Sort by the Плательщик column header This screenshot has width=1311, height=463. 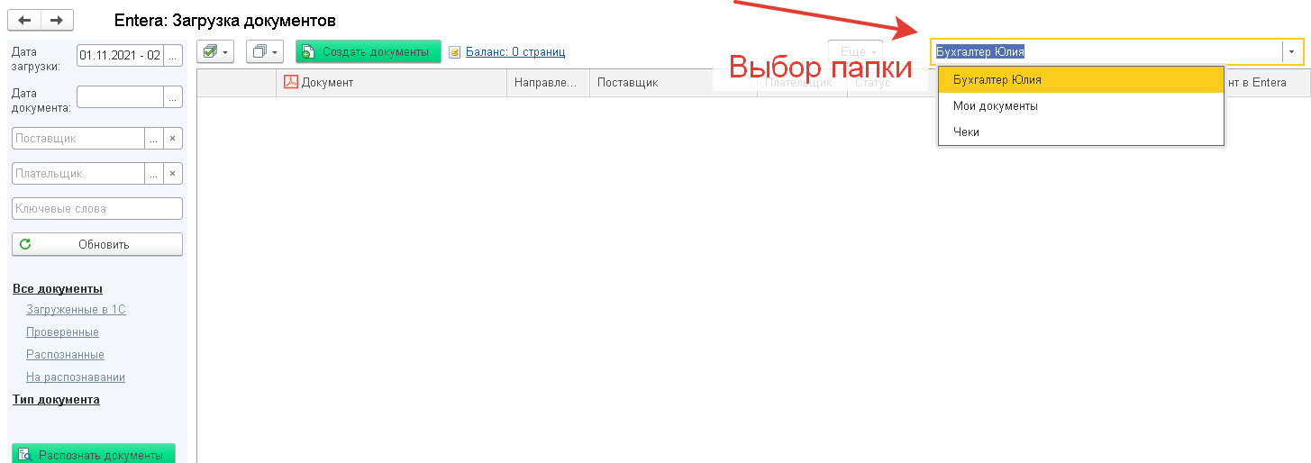click(x=801, y=83)
